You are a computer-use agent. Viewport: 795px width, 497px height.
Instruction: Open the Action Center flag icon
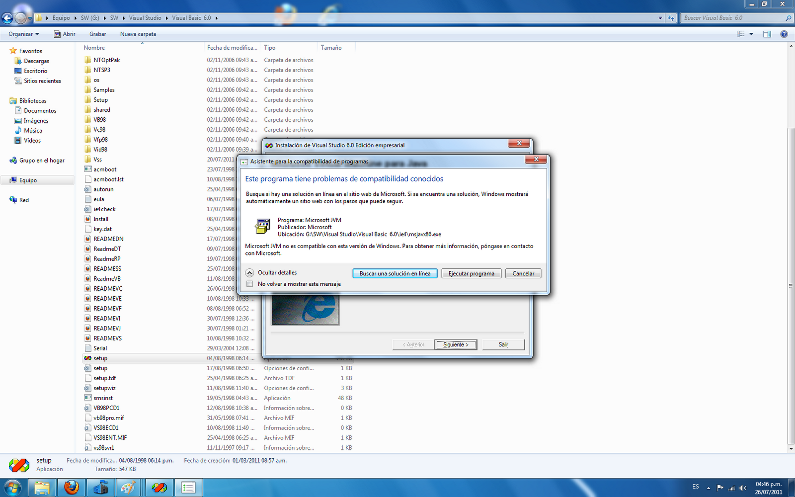click(720, 488)
